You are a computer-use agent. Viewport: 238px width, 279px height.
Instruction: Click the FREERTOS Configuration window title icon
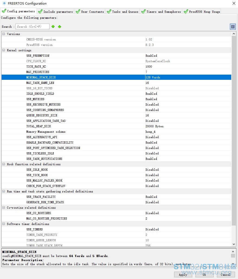click(x=4, y=3)
